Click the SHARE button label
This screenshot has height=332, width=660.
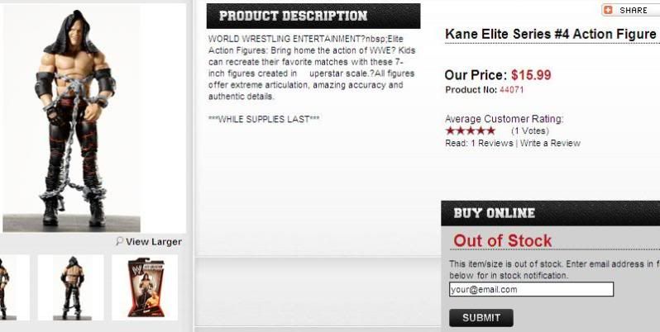tap(634, 10)
